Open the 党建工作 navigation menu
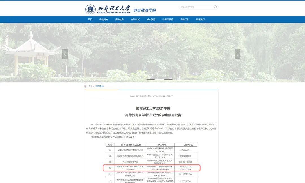305x183 pixels. click(x=185, y=19)
